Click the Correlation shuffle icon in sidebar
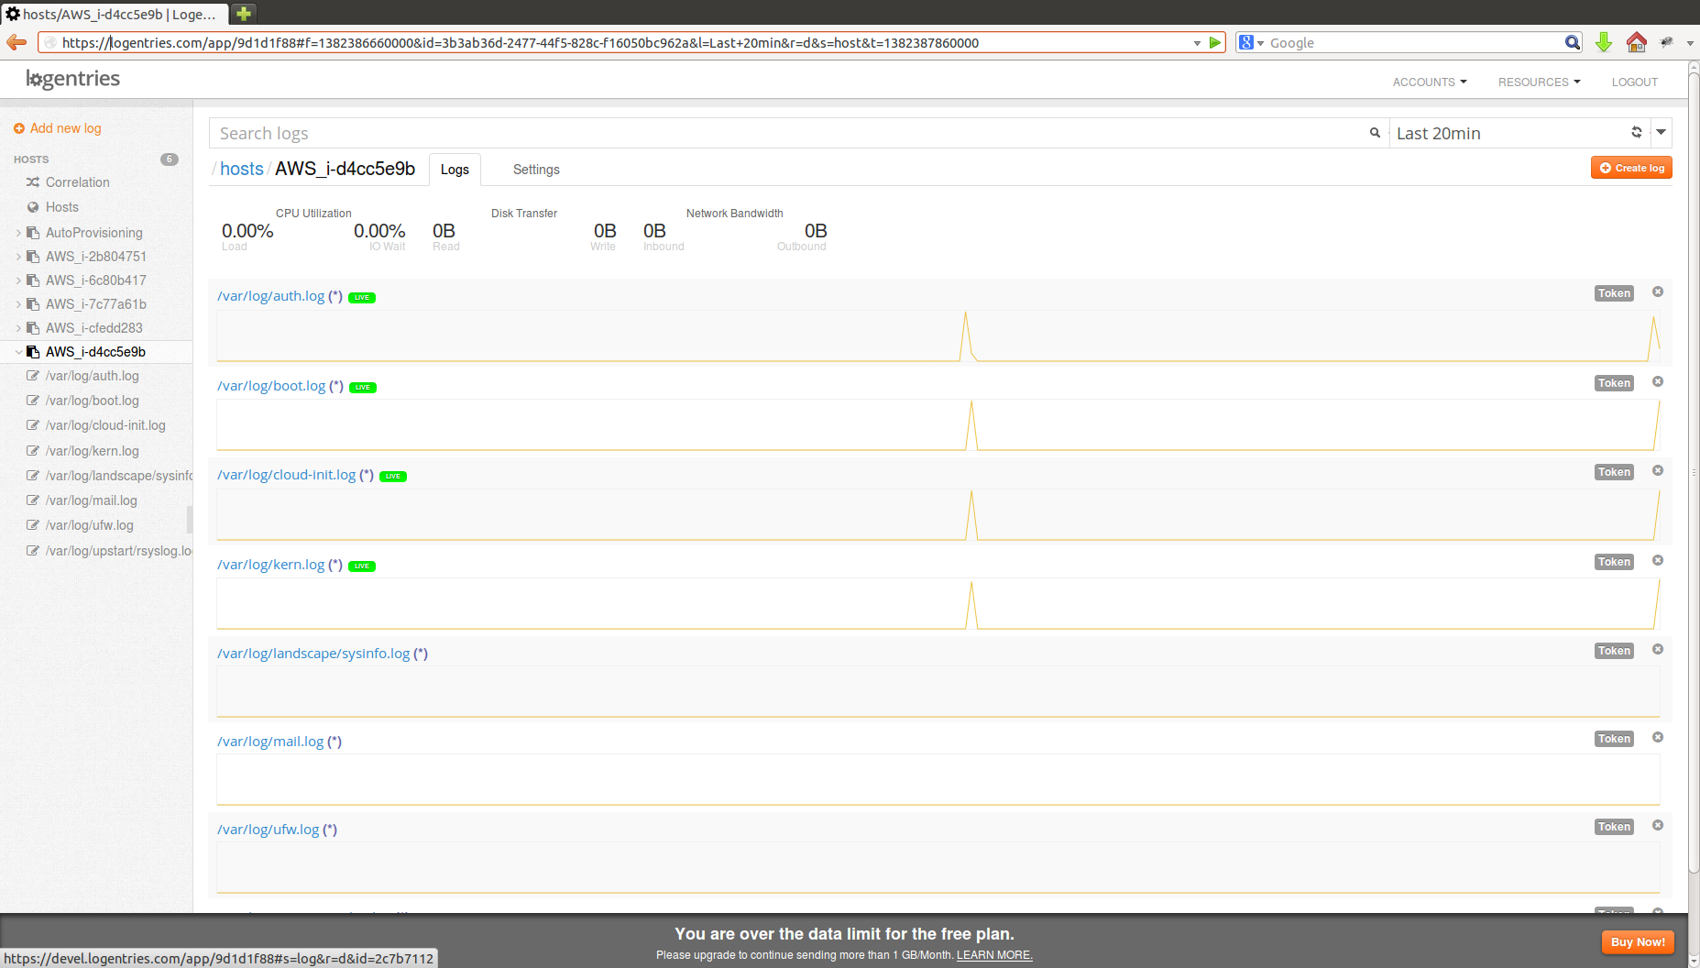Screen dimensions: 1700x968 click(x=33, y=182)
